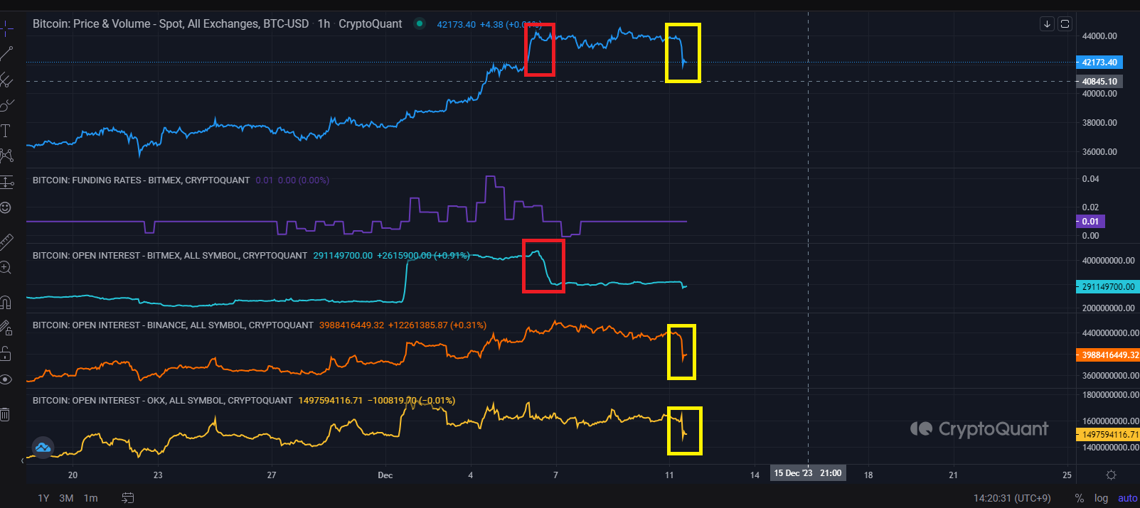Delete drawings with the trash icon
The width and height of the screenshot is (1140, 508).
tap(6, 414)
